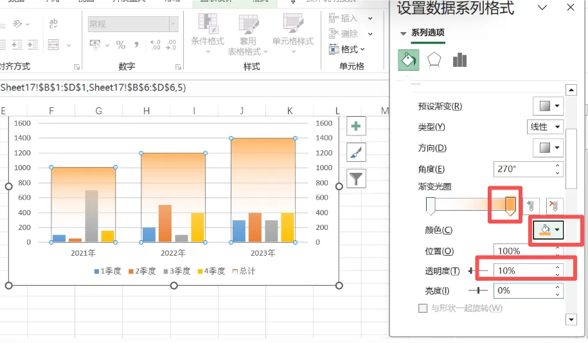Open the 方向 direction dropdown
The width and height of the screenshot is (588, 343).
point(548,148)
